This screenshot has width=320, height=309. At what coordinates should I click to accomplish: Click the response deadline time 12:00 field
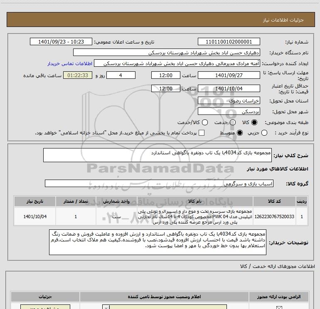(166, 75)
